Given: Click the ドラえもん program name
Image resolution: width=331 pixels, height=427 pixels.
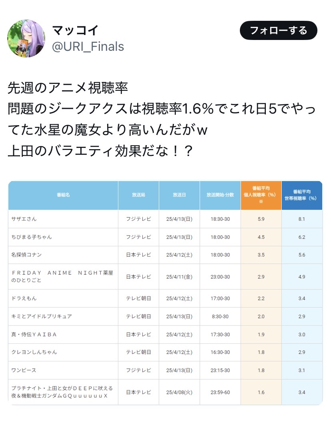Looking at the screenshot, I should point(24,298).
